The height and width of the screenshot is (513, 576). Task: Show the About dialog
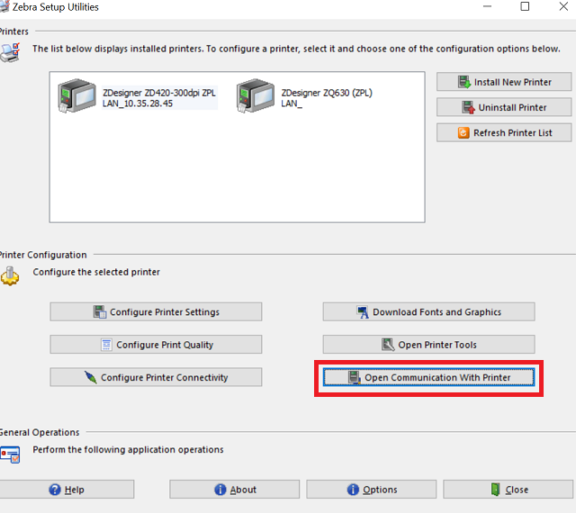pos(235,490)
